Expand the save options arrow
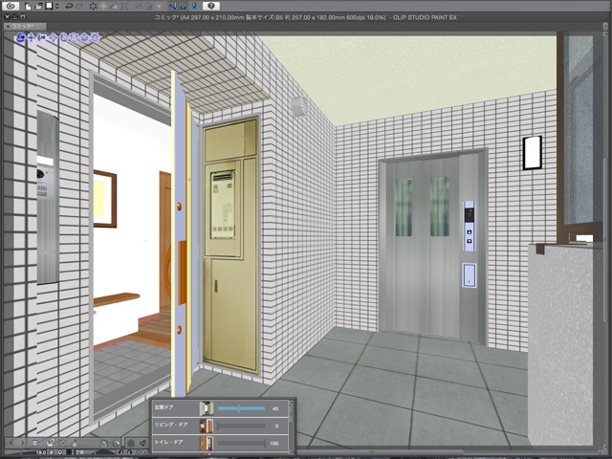Screen dimensions: 612x459 click(x=57, y=7)
